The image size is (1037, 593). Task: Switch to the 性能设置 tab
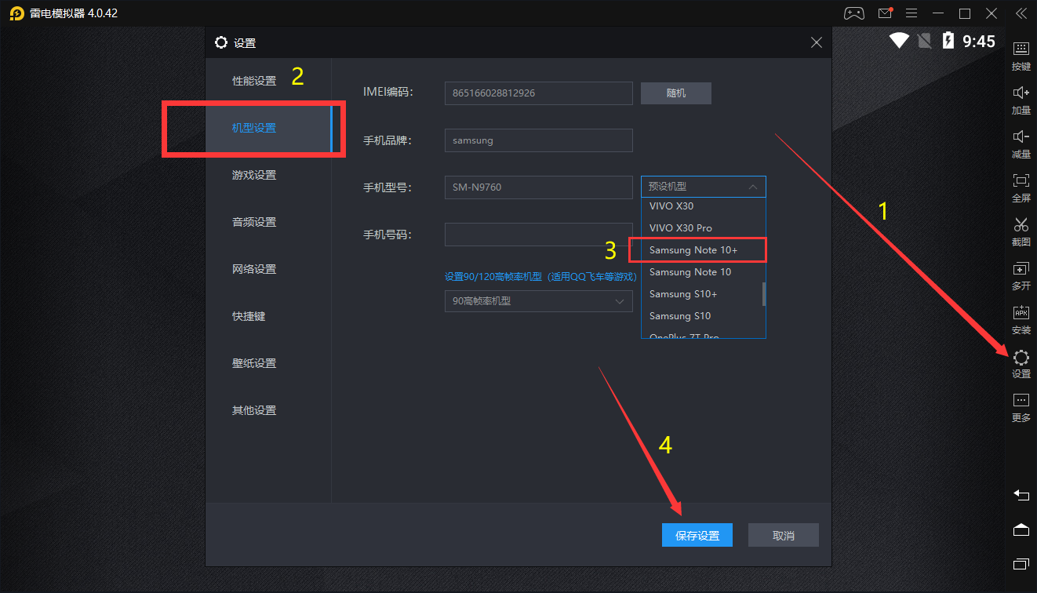point(254,81)
